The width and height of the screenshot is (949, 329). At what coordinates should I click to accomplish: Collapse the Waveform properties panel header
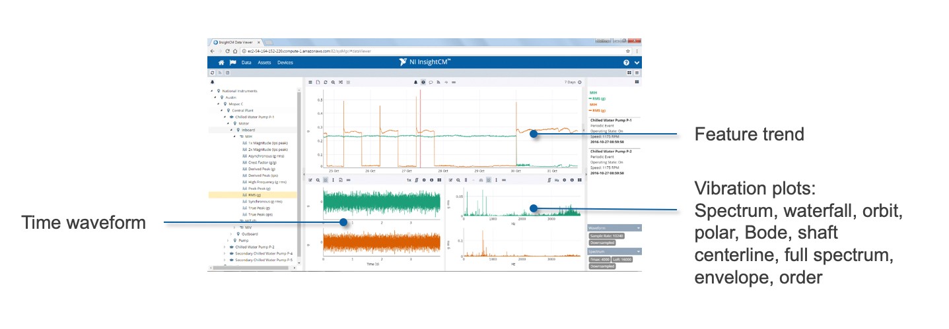point(614,228)
